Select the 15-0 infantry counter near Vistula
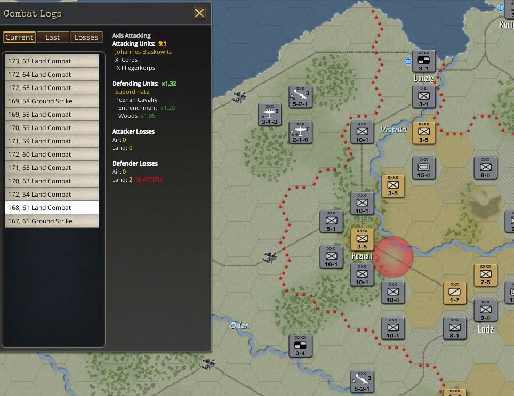Viewport: 514px width, 396px height. point(423,168)
